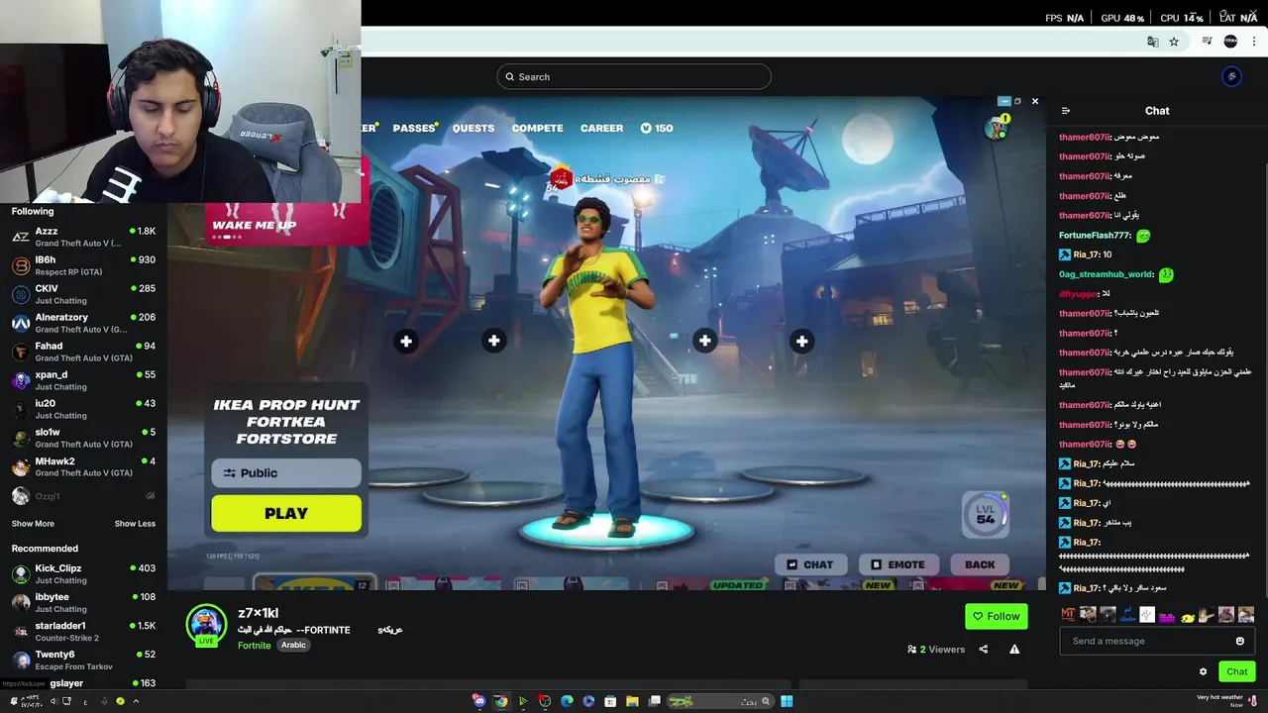The image size is (1268, 713).
Task: Open chat settings gear icon
Action: (1204, 671)
